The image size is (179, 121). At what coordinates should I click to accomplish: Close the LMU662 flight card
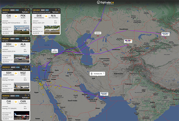(x=59, y=10)
